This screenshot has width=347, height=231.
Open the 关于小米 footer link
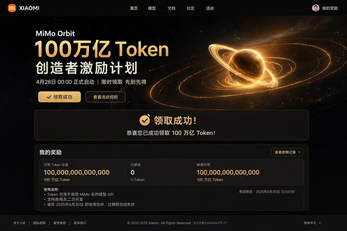[x=19, y=223]
